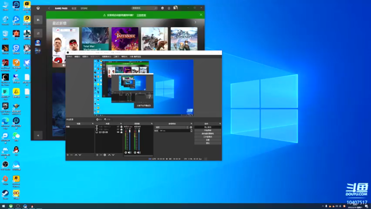Toggle lock on second text source
This screenshot has width=371, height=209.
pos(122,130)
